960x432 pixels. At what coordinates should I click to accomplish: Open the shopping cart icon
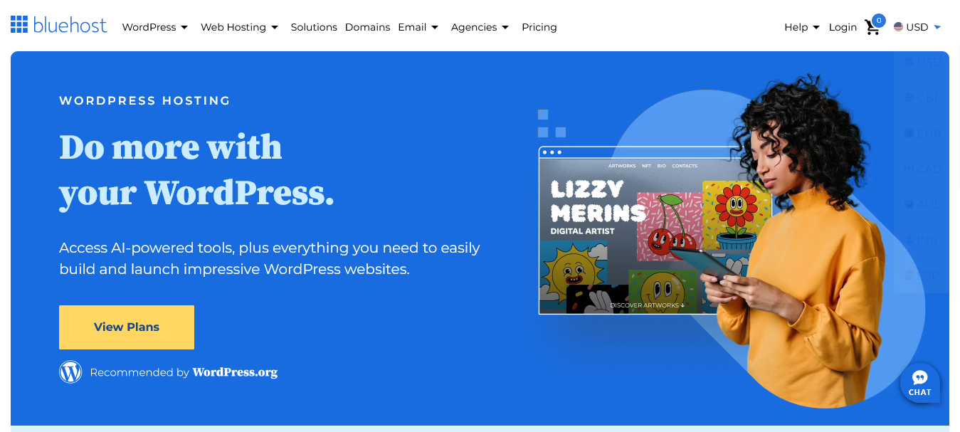(872, 28)
